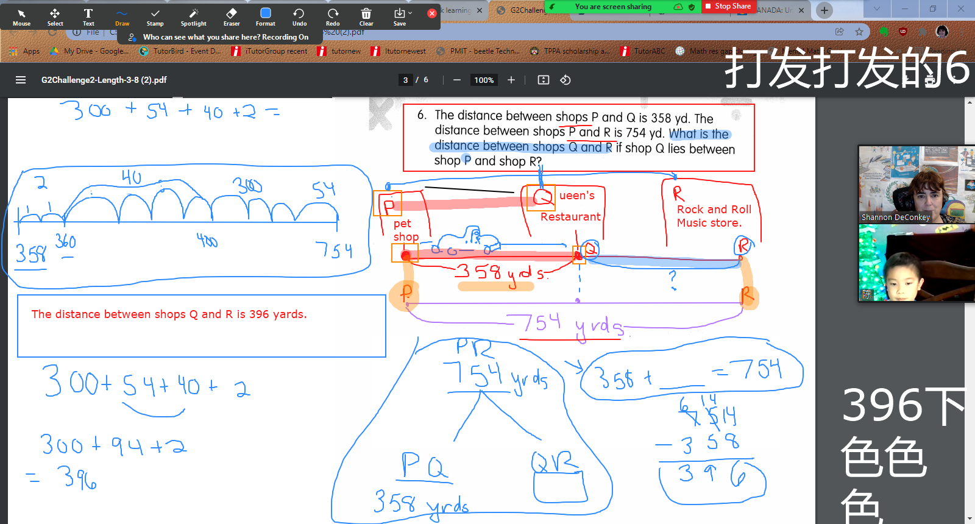This screenshot has height=524, width=975.
Task: Select the student video thumbnail
Action: pyautogui.click(x=916, y=263)
